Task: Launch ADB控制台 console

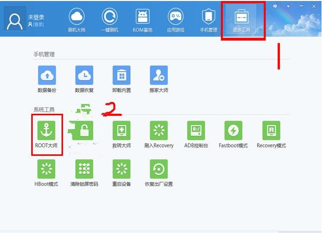Action: tap(196, 135)
